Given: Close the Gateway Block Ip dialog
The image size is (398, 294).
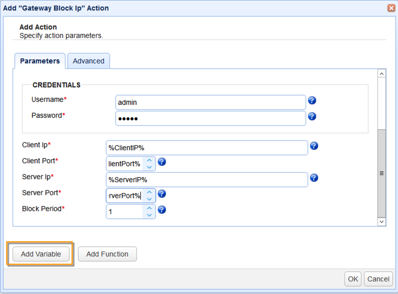Looking at the screenshot, I should (x=392, y=8).
